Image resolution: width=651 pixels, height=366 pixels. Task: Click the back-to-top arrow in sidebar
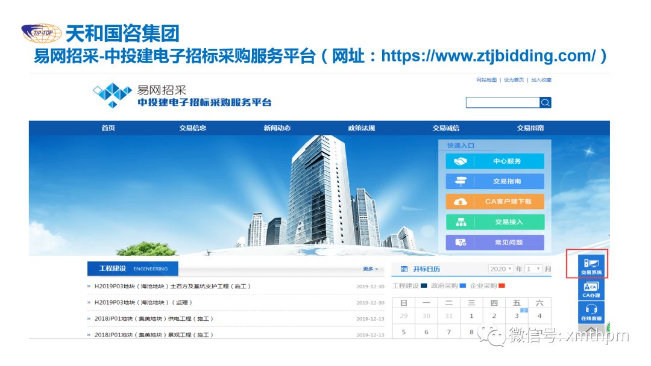point(591,329)
